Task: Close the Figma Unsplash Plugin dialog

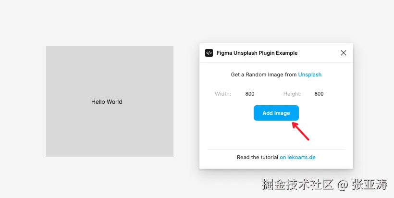Action: pos(343,53)
